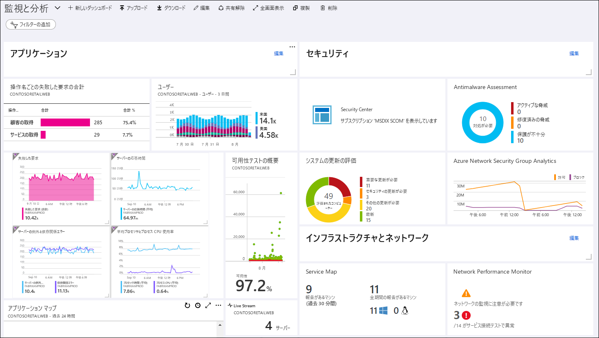Expand the アプリケーション マップ tile with arrows icon
The width and height of the screenshot is (599, 338).
point(208,305)
